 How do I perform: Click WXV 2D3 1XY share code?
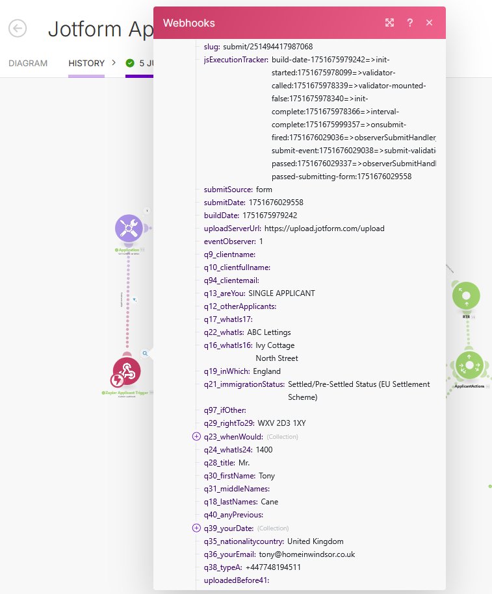(x=281, y=423)
